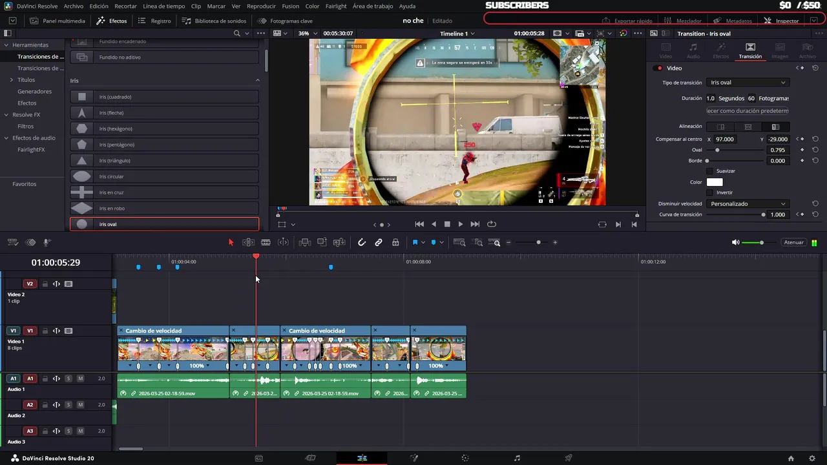The height and width of the screenshot is (465, 827).
Task: Collapse the Herramientas tree section
Action: [x=6, y=45]
